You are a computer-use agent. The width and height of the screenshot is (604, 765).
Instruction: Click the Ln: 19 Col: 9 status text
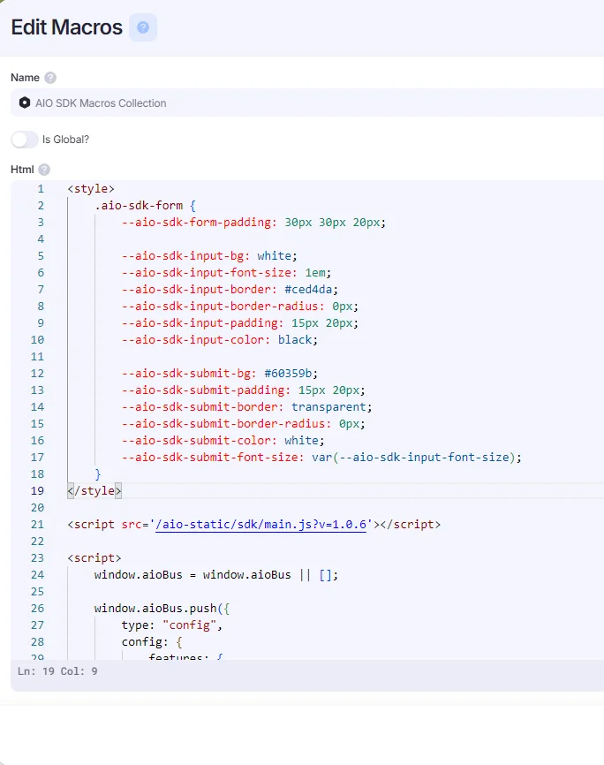click(x=57, y=671)
